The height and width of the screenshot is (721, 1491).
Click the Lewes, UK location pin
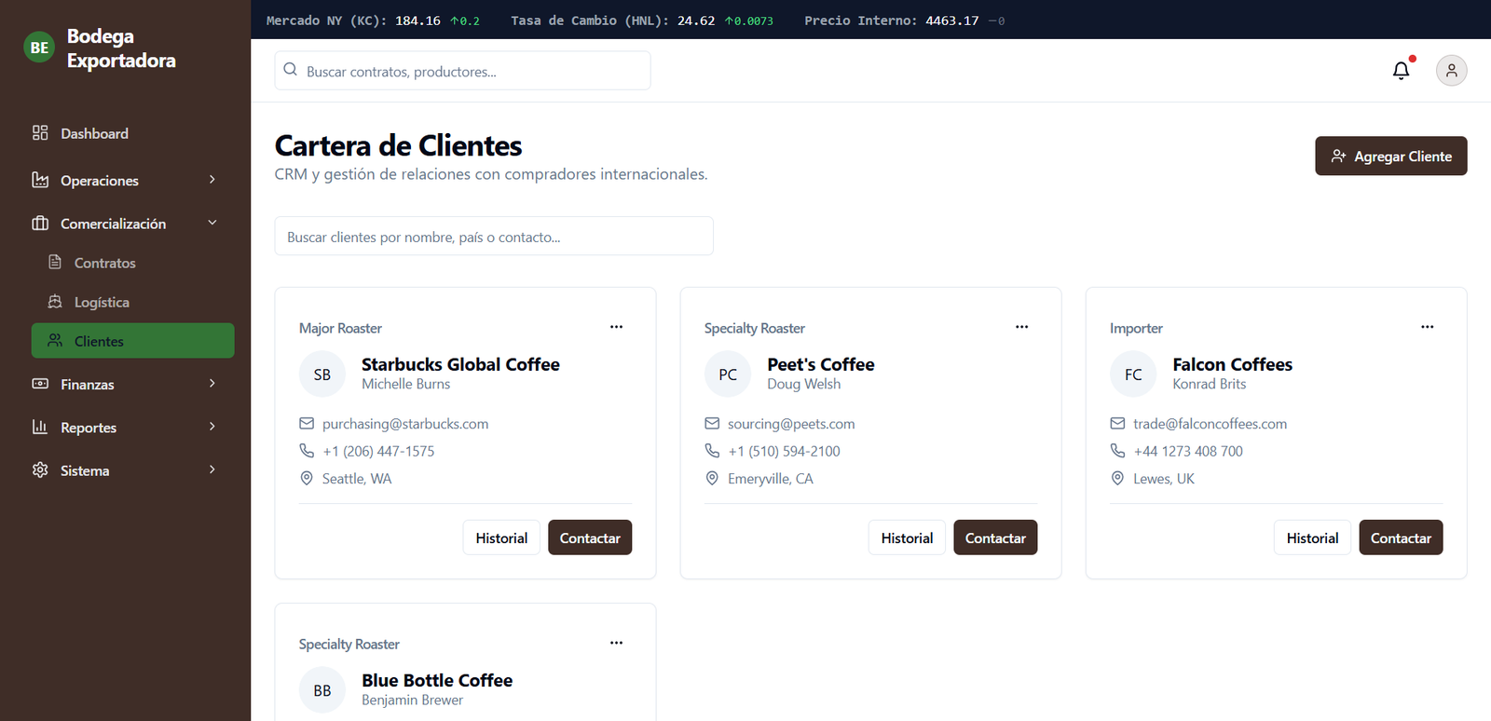pos(1117,478)
